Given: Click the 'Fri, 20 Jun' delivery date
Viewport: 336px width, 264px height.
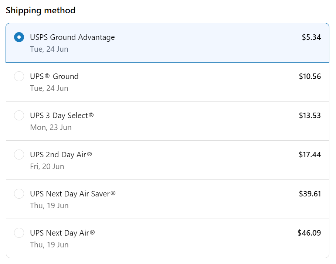Looking at the screenshot, I should tap(47, 167).
